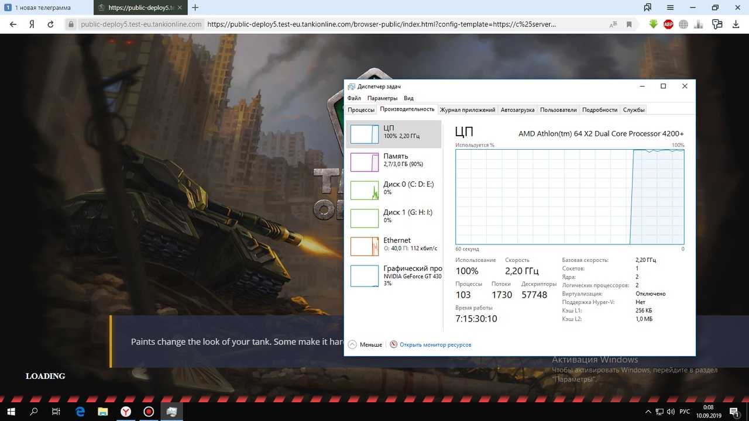Screen dimensions: 749x421
Task: Close the tankionline browser tab
Action: [x=180, y=8]
